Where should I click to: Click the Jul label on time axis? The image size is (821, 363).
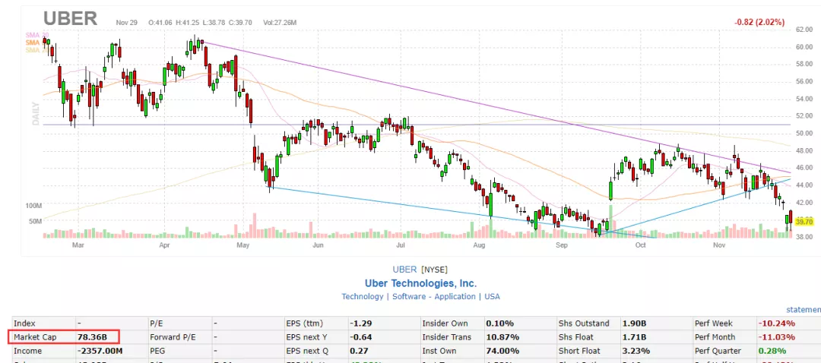[401, 245]
